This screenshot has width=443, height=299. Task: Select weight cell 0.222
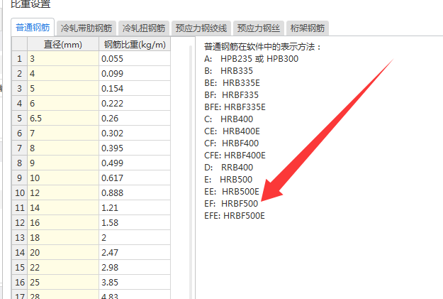135,104
